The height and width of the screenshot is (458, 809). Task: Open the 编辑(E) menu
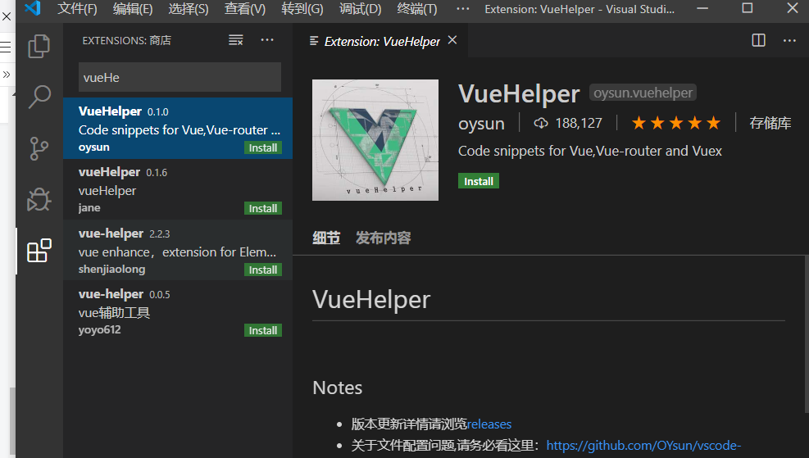133,9
